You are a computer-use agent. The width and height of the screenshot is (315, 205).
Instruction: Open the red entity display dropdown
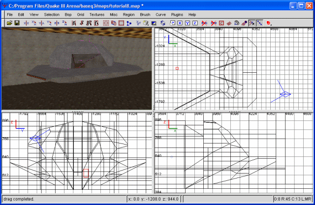[x=269, y=23]
